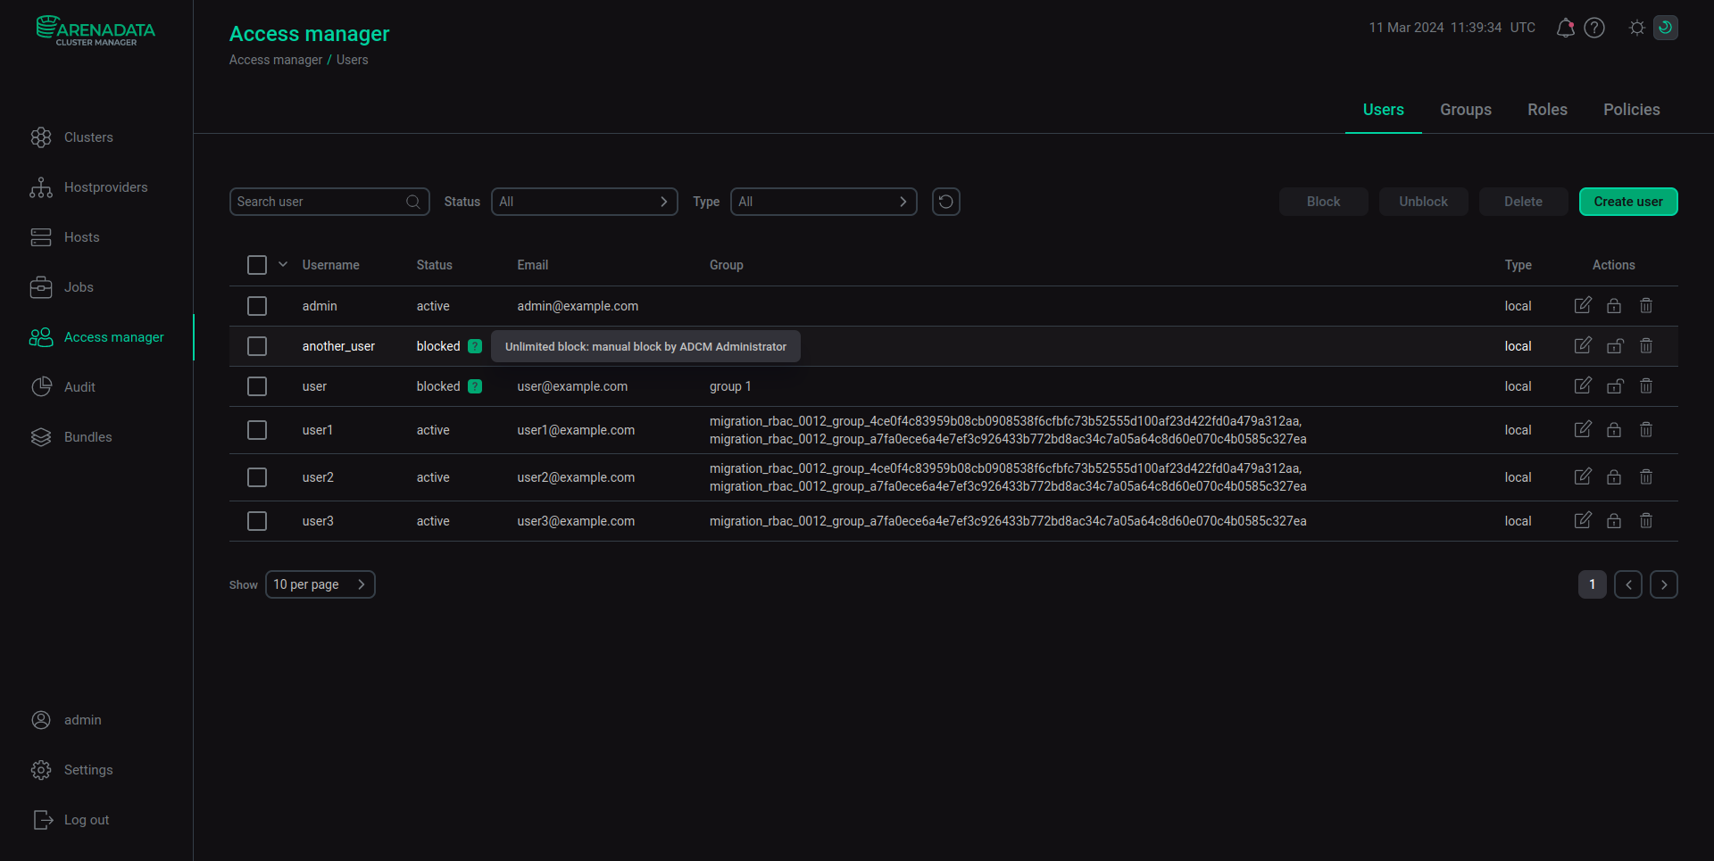Switch to the Roles tab
The width and height of the screenshot is (1714, 861).
pos(1547,110)
